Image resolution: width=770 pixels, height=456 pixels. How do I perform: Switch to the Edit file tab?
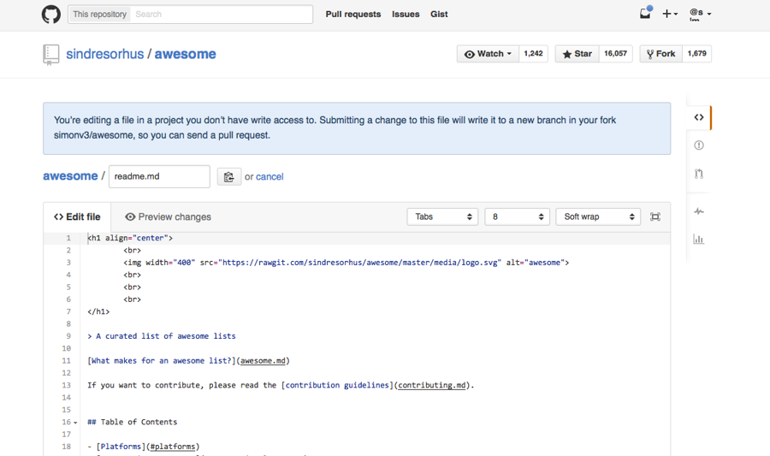pyautogui.click(x=77, y=217)
